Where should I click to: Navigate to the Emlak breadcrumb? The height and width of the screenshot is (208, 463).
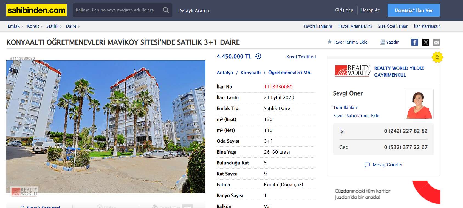[x=14, y=26]
